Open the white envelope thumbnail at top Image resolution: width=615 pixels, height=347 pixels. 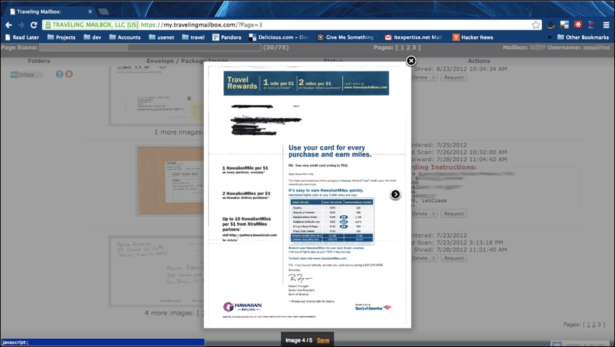point(156,95)
